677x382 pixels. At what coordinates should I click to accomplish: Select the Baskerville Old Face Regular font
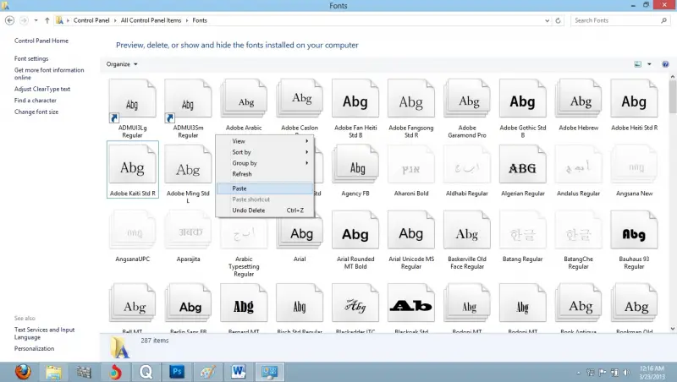click(x=467, y=230)
